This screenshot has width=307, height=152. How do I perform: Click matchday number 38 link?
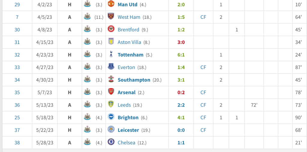tap(17, 143)
